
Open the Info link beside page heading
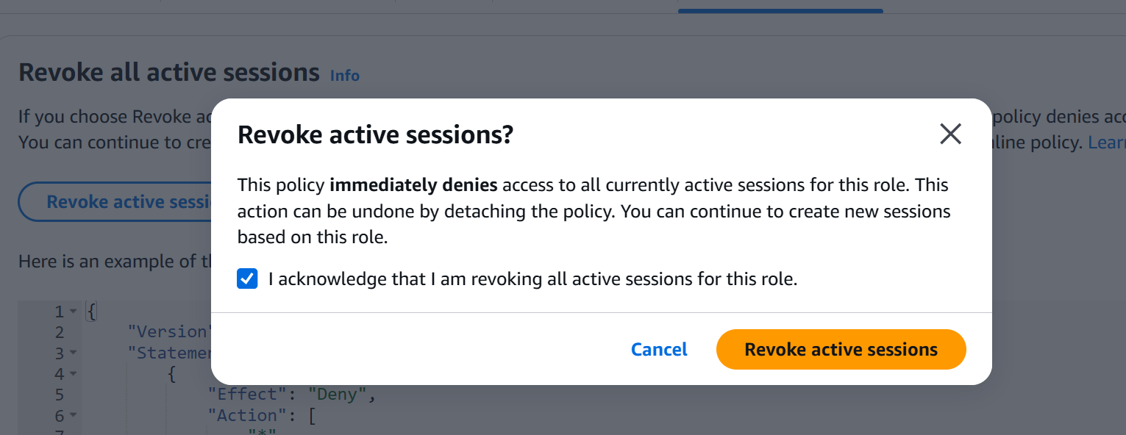(x=345, y=75)
